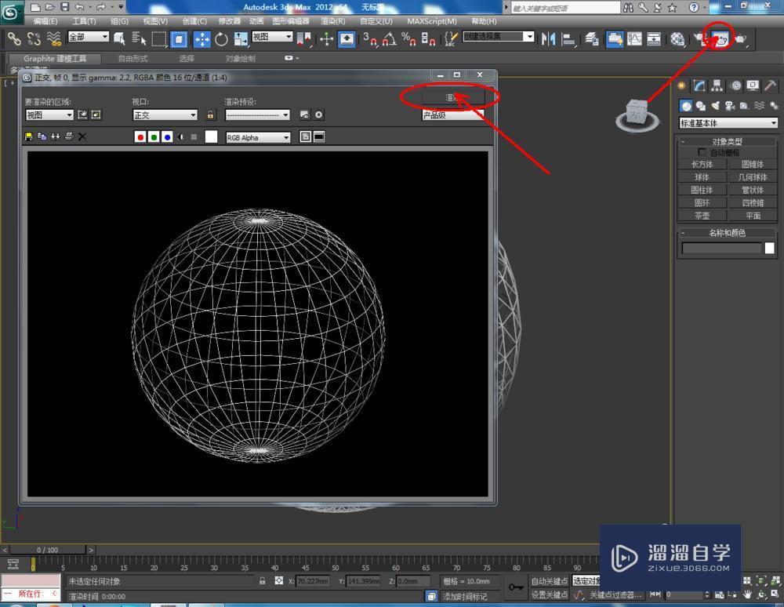This screenshot has height=607, width=784.
Task: Click the 渲染 button in the render window
Action: tap(452, 97)
